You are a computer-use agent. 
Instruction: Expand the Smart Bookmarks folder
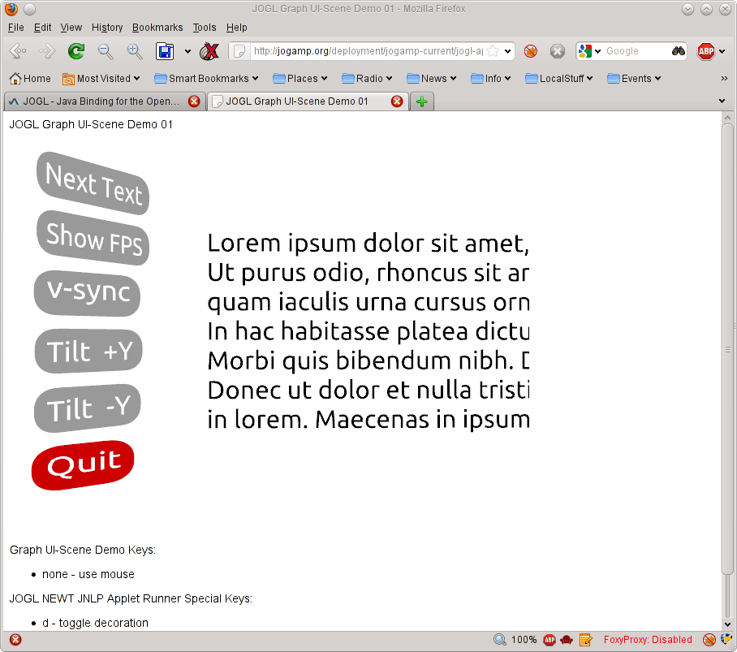(206, 79)
